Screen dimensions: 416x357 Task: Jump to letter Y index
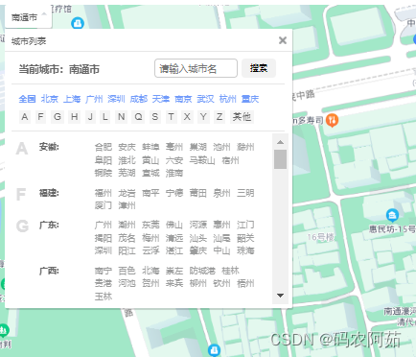[x=203, y=117]
